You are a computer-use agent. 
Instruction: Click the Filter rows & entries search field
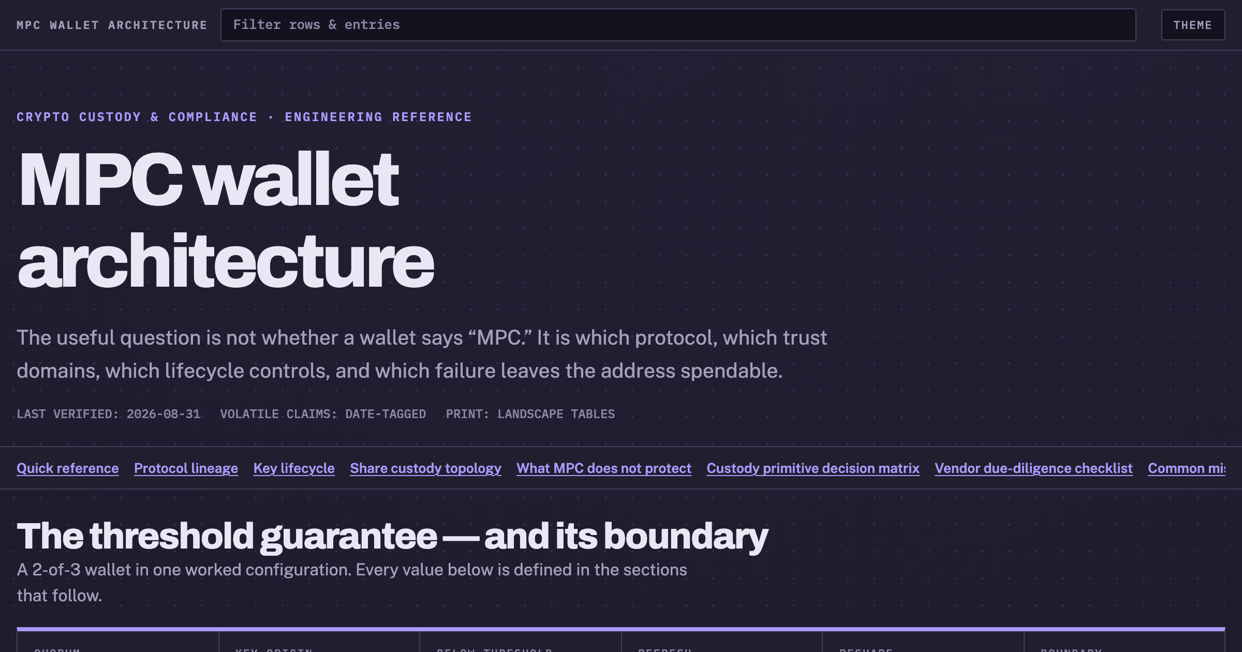click(x=678, y=25)
